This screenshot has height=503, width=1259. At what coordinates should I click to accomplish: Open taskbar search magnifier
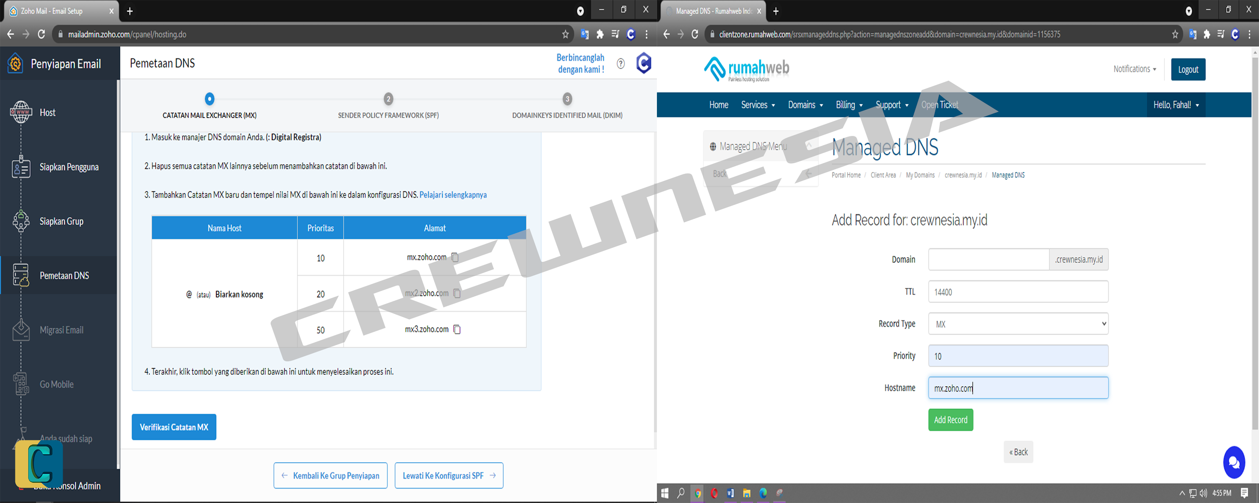click(680, 493)
